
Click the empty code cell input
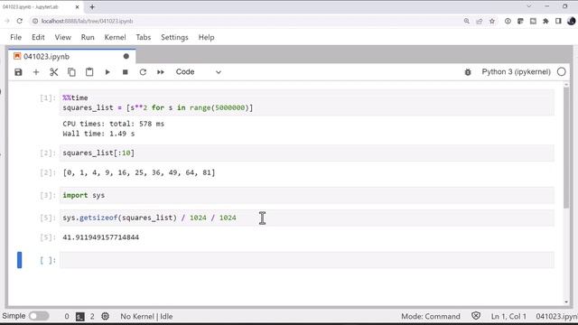tap(307, 260)
